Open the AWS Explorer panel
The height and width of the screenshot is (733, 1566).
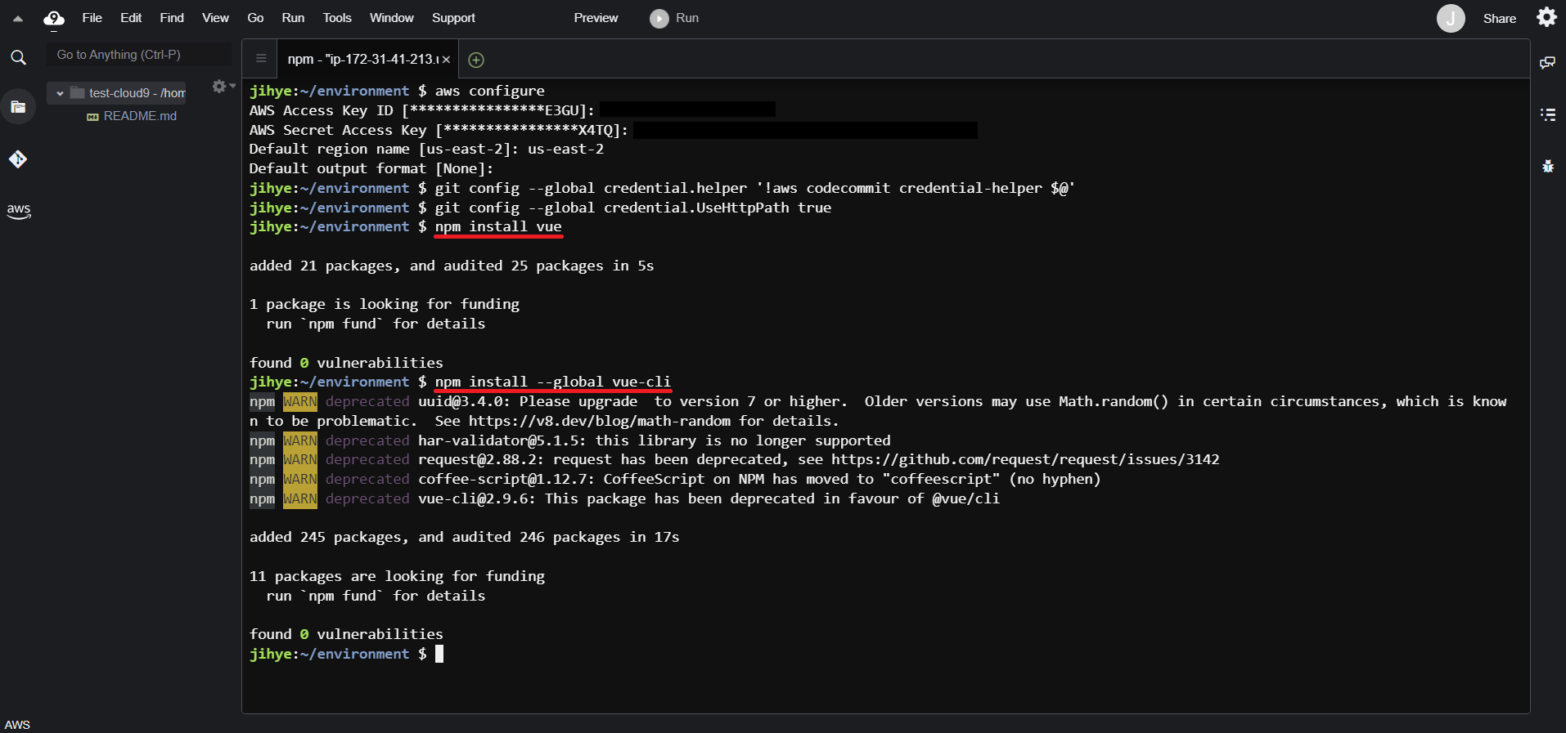[x=18, y=211]
